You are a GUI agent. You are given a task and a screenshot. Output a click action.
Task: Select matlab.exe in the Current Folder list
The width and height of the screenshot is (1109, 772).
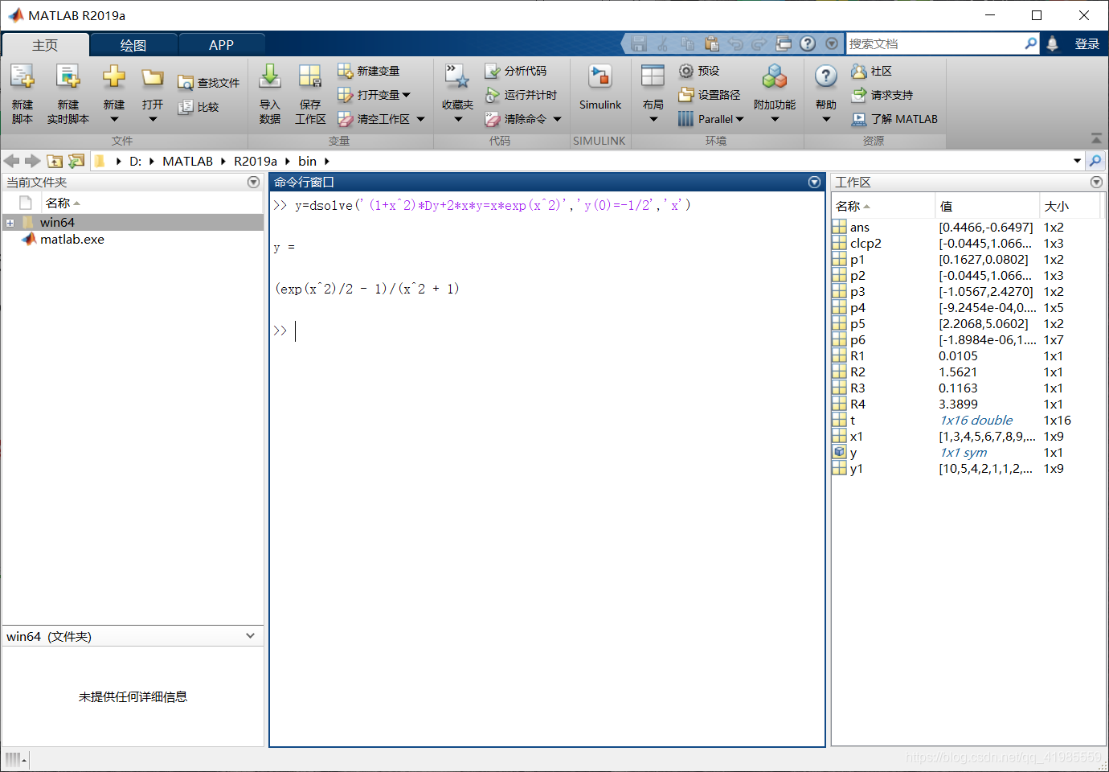72,240
